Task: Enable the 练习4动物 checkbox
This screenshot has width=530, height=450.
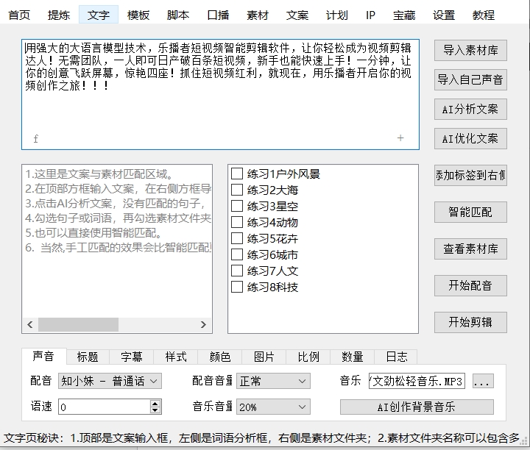Action: pos(237,222)
